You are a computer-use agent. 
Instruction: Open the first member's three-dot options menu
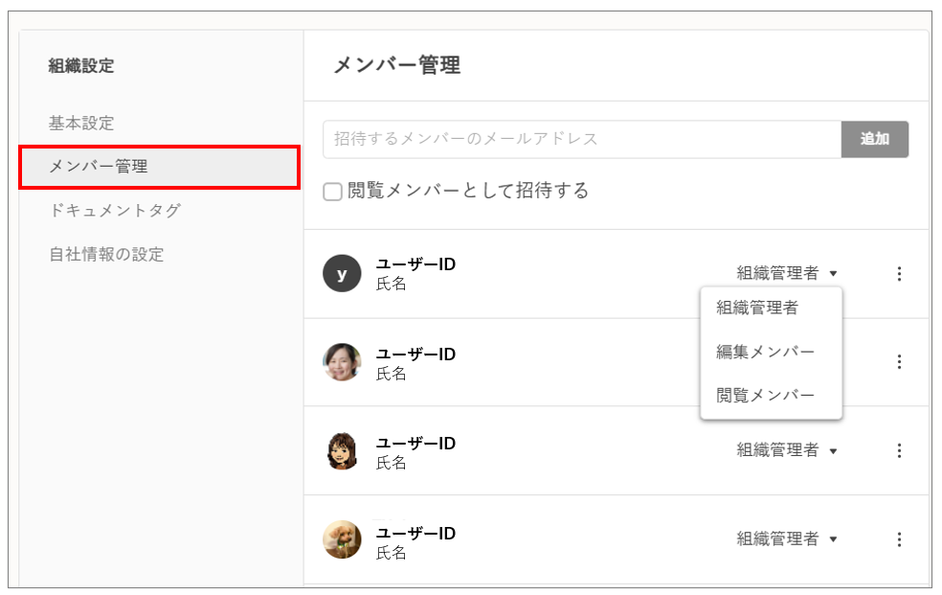click(x=898, y=274)
